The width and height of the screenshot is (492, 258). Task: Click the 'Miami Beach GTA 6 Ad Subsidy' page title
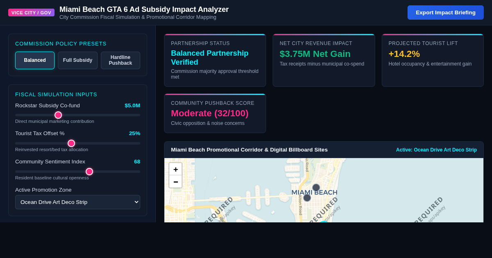tap(144, 9)
